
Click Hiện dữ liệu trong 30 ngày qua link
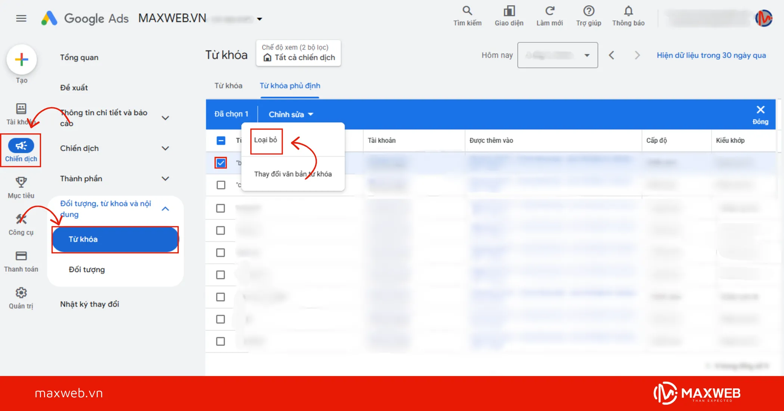pos(711,55)
